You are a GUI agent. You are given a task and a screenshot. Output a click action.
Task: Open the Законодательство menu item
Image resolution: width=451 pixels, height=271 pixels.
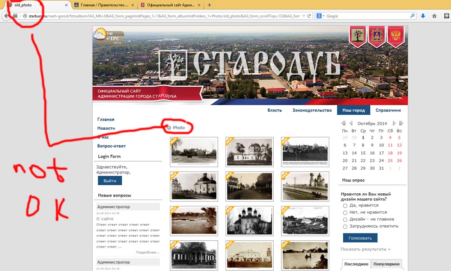click(x=312, y=110)
